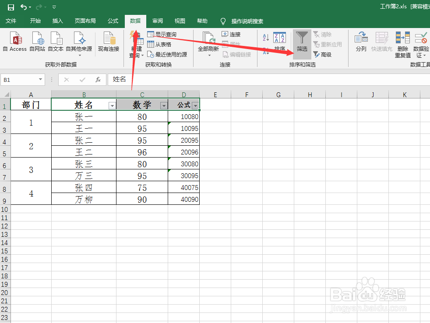Click the 快速填充 flash fill icon
Image resolution: width=430 pixels, height=323 pixels.
[382, 42]
